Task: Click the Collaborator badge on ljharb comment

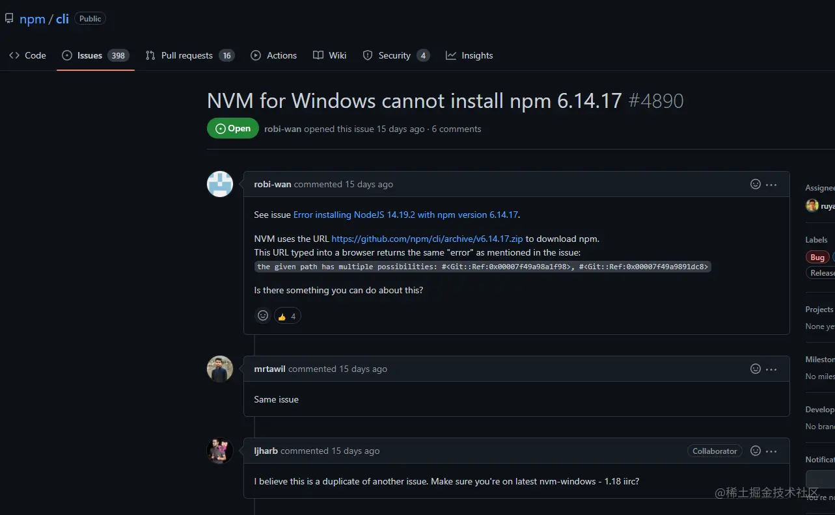Action: click(x=715, y=451)
